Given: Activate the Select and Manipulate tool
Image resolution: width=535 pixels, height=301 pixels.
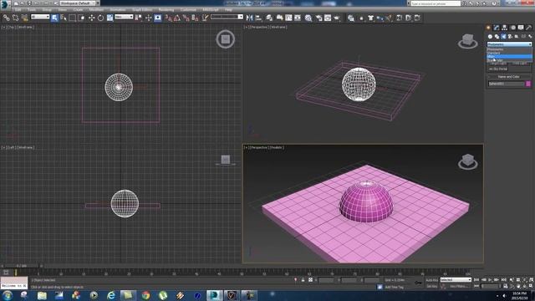Looking at the screenshot, I should click(x=149, y=18).
